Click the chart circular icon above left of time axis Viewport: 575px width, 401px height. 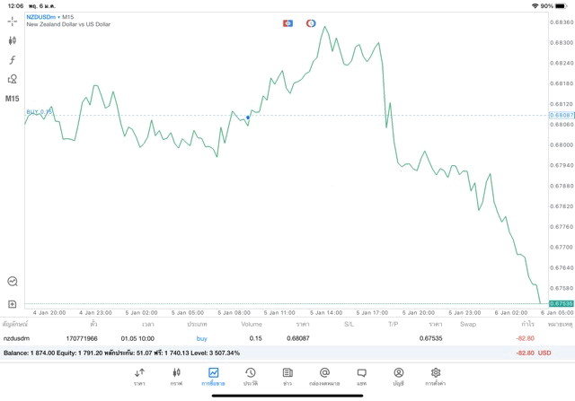click(13, 282)
